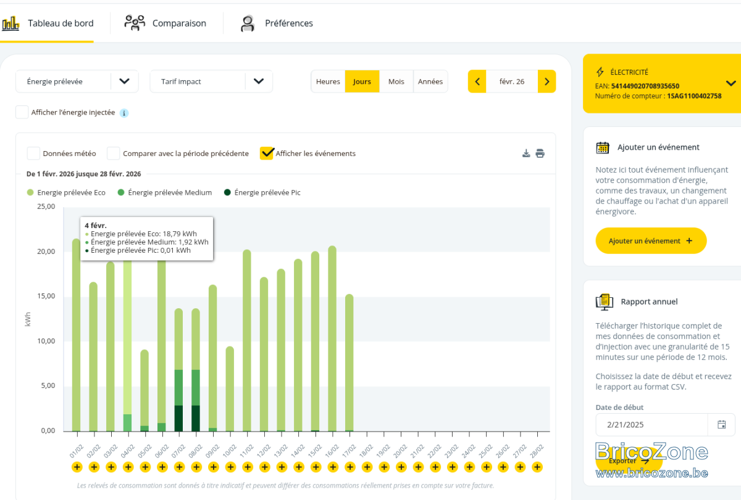Add event plus icon under 17/02

[350, 467]
